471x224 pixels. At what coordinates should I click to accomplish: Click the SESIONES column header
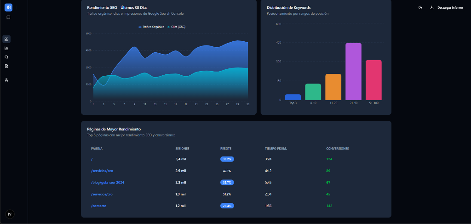183,149
